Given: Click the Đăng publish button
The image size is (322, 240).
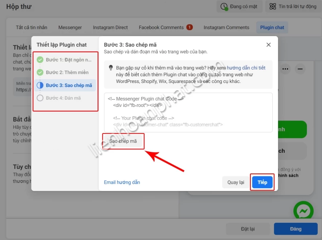Looking at the screenshot, I should [296, 229].
